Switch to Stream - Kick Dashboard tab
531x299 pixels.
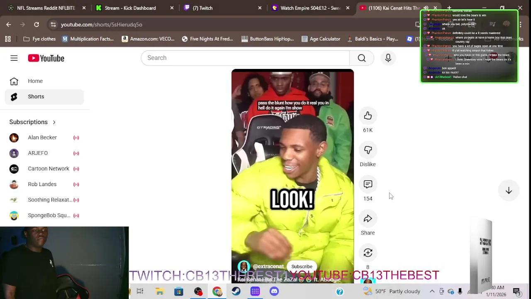[x=130, y=8]
